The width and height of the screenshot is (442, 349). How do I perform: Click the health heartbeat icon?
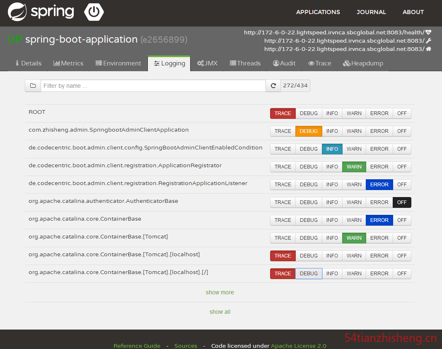(x=428, y=32)
